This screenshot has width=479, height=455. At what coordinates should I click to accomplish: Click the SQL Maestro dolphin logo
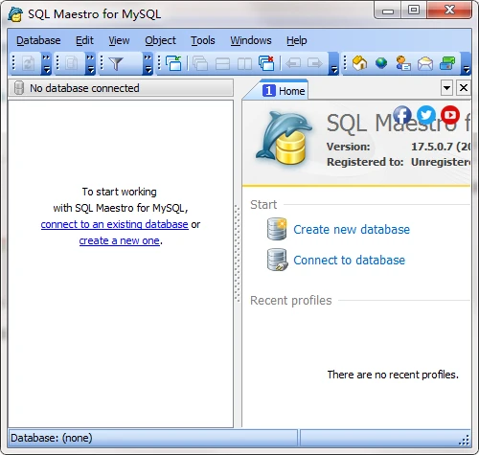click(284, 138)
